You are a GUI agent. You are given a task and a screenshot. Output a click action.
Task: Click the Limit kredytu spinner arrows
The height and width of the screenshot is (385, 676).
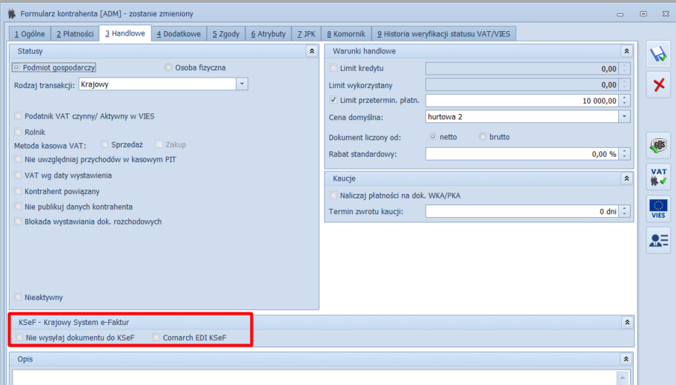(x=624, y=68)
